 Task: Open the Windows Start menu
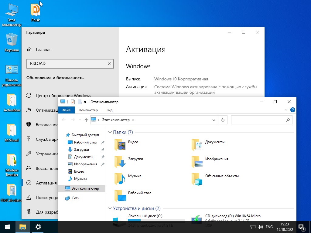(7, 227)
